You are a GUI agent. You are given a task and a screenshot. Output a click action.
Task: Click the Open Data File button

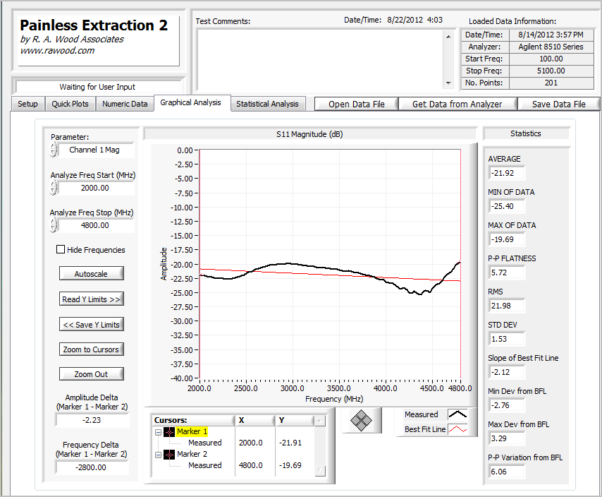point(357,104)
